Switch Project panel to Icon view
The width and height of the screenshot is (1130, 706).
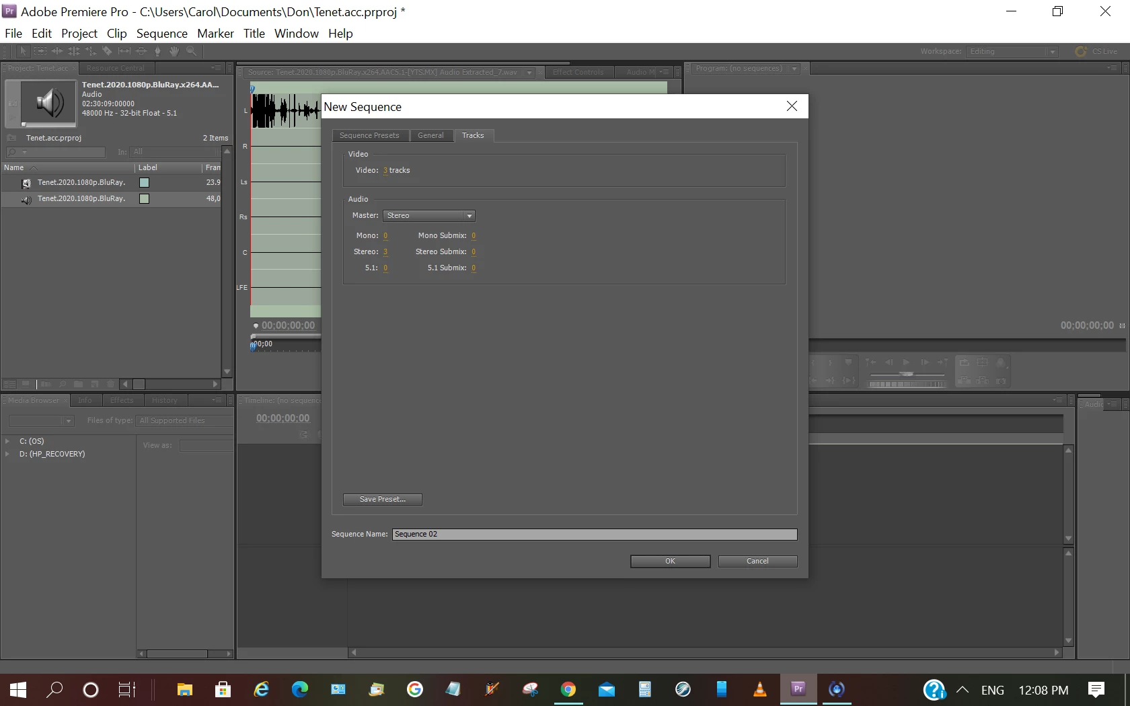pyautogui.click(x=26, y=384)
